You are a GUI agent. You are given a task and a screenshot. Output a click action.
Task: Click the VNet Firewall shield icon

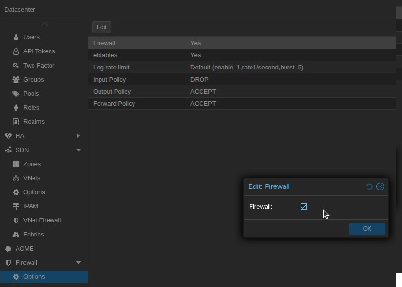[16, 220]
